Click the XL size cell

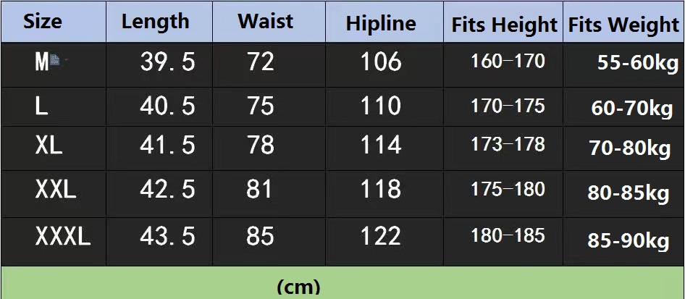pos(49,146)
